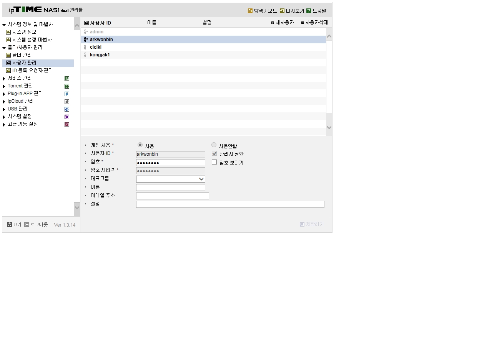This screenshot has width=492, height=352.
Task: Toggle the 관리자 권한 checkbox
Action: click(214, 153)
